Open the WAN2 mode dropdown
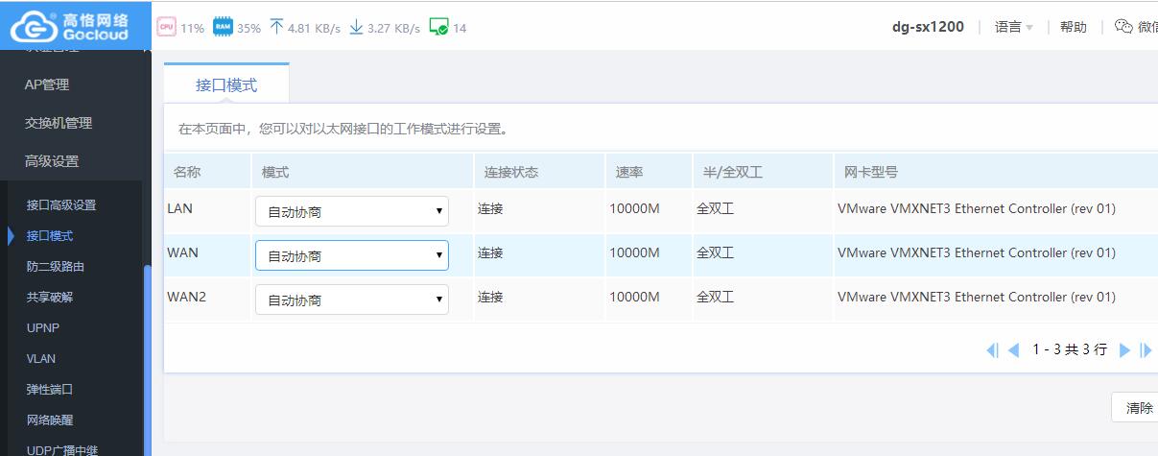Screen dimensions: 1158x456 pos(351,300)
